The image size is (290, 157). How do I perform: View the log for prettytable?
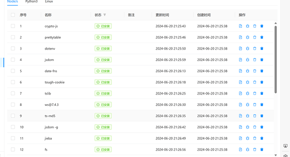pyautogui.click(x=240, y=37)
